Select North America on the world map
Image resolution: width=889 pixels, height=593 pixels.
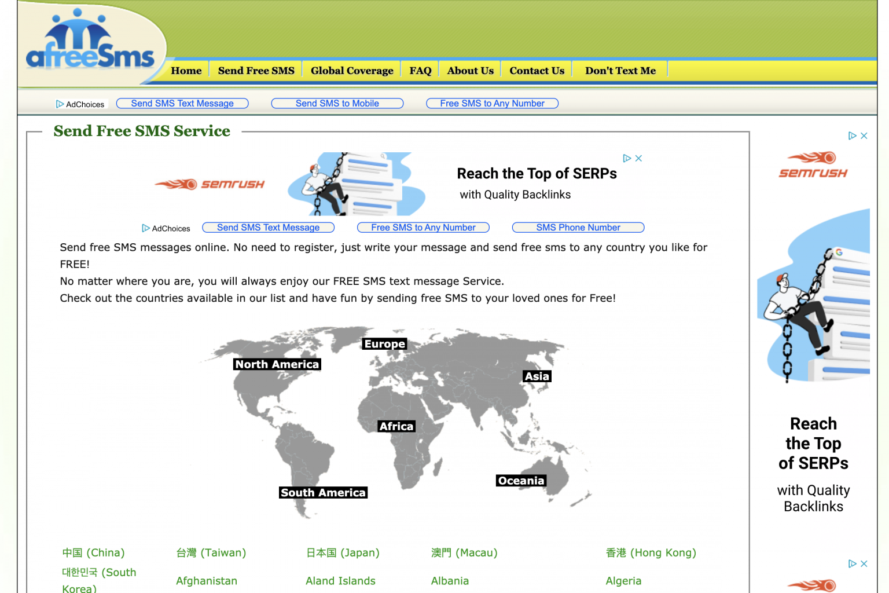point(277,364)
